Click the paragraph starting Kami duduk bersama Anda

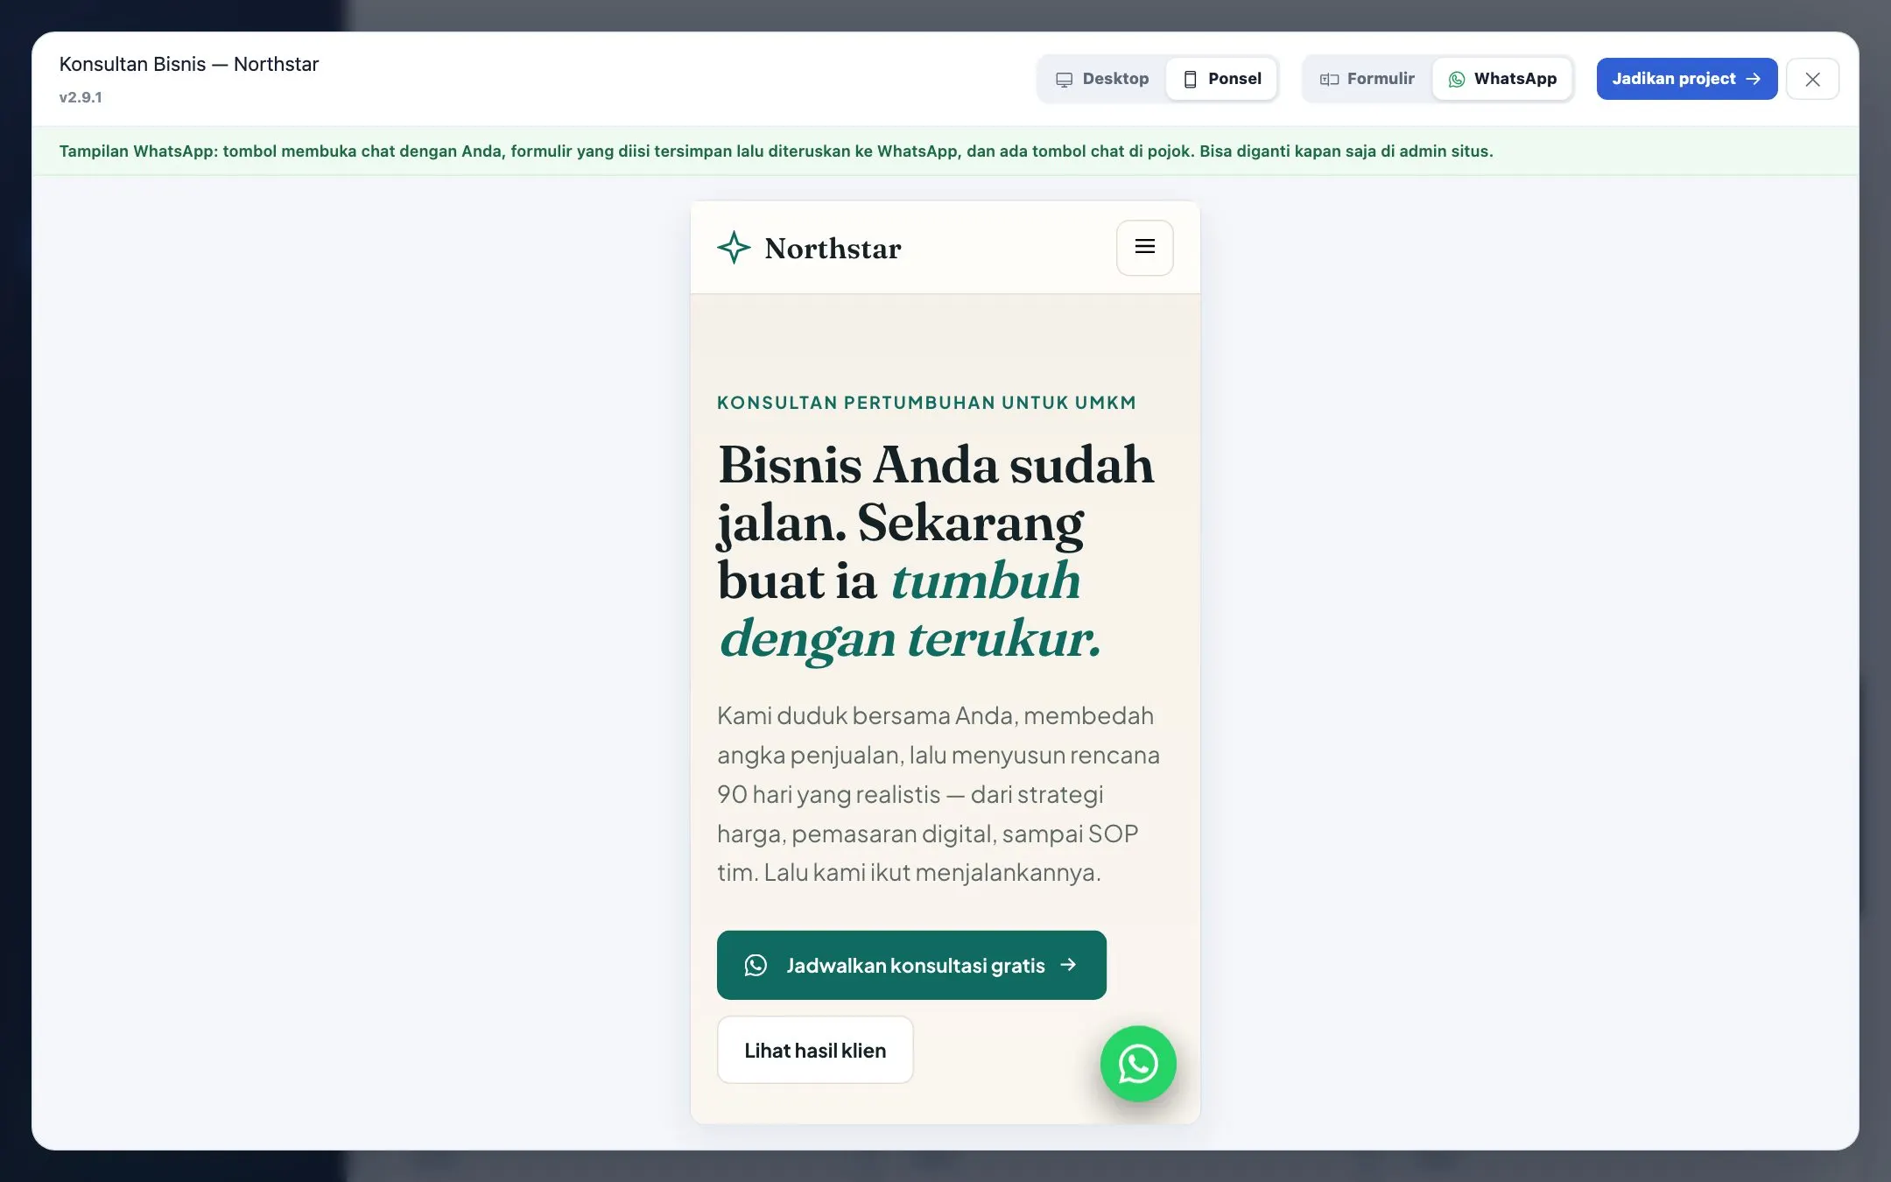pos(938,794)
